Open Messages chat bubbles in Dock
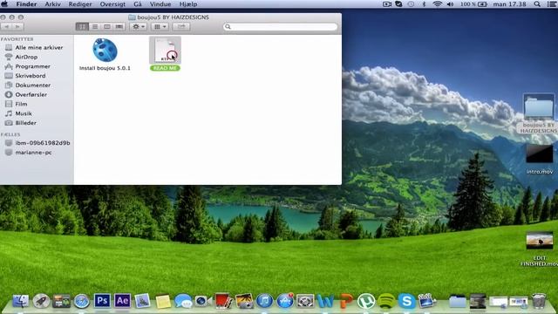 click(x=183, y=301)
